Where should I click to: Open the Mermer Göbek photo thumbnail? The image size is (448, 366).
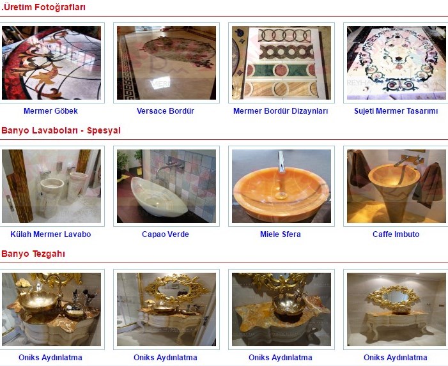click(x=51, y=63)
